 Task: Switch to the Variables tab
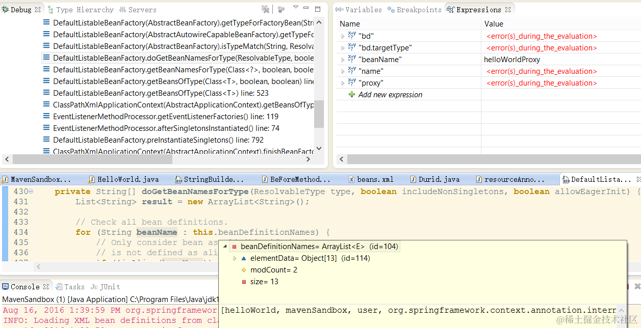[359, 10]
